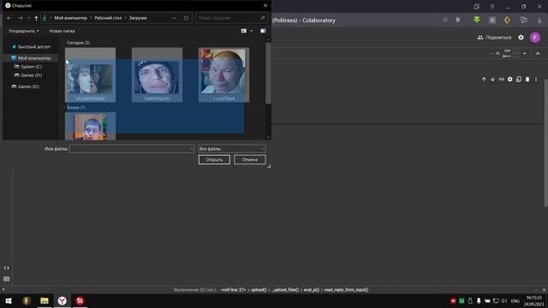Select the third image under Сегодня

click(x=223, y=75)
